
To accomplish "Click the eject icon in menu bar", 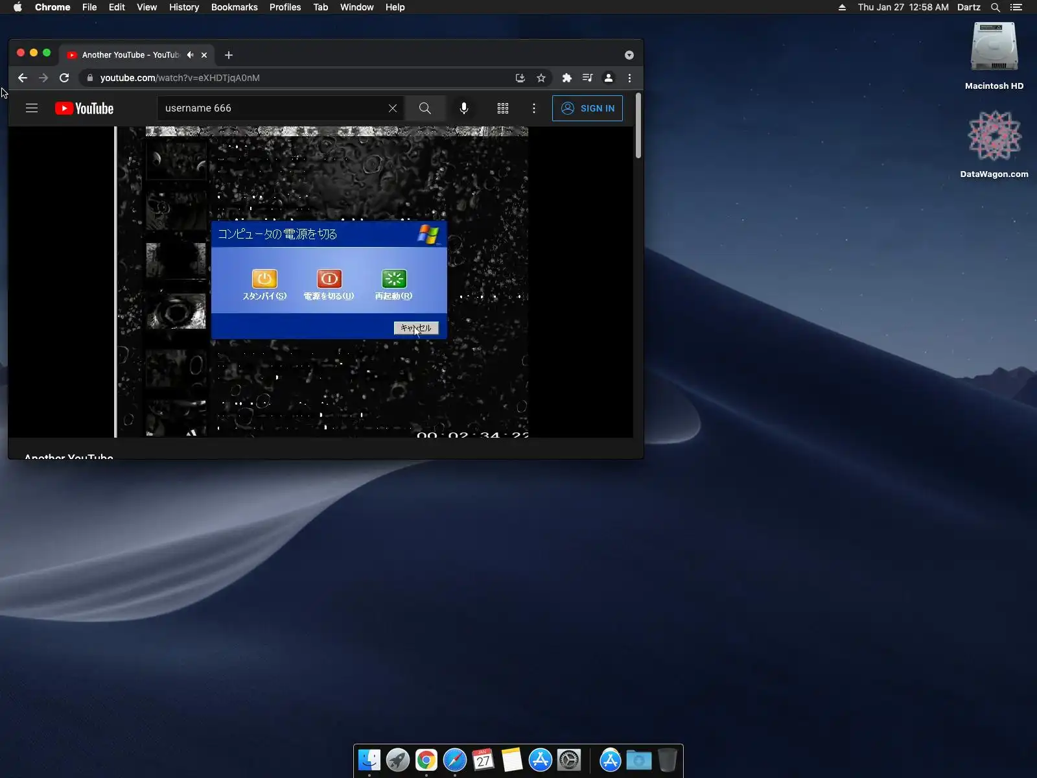I will (x=842, y=7).
